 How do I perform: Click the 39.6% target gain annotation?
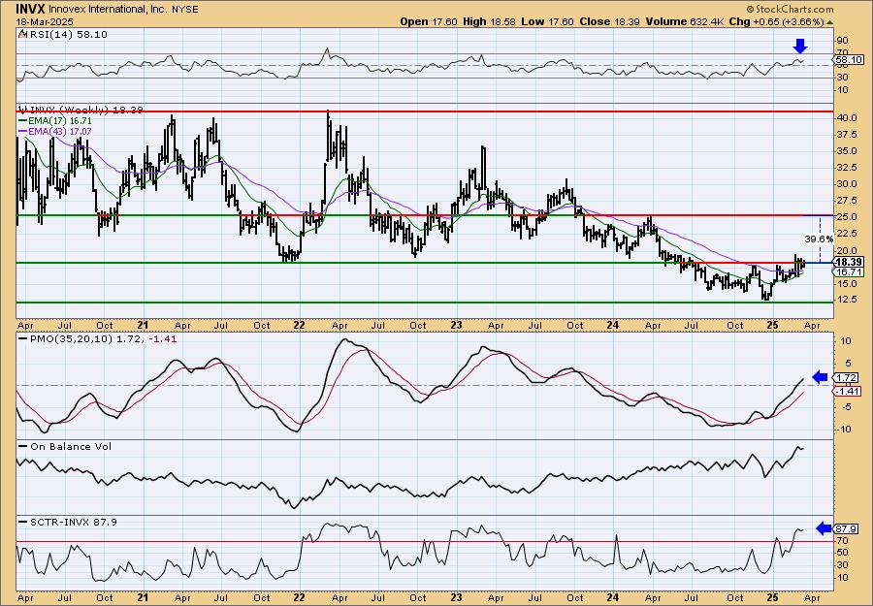click(819, 239)
